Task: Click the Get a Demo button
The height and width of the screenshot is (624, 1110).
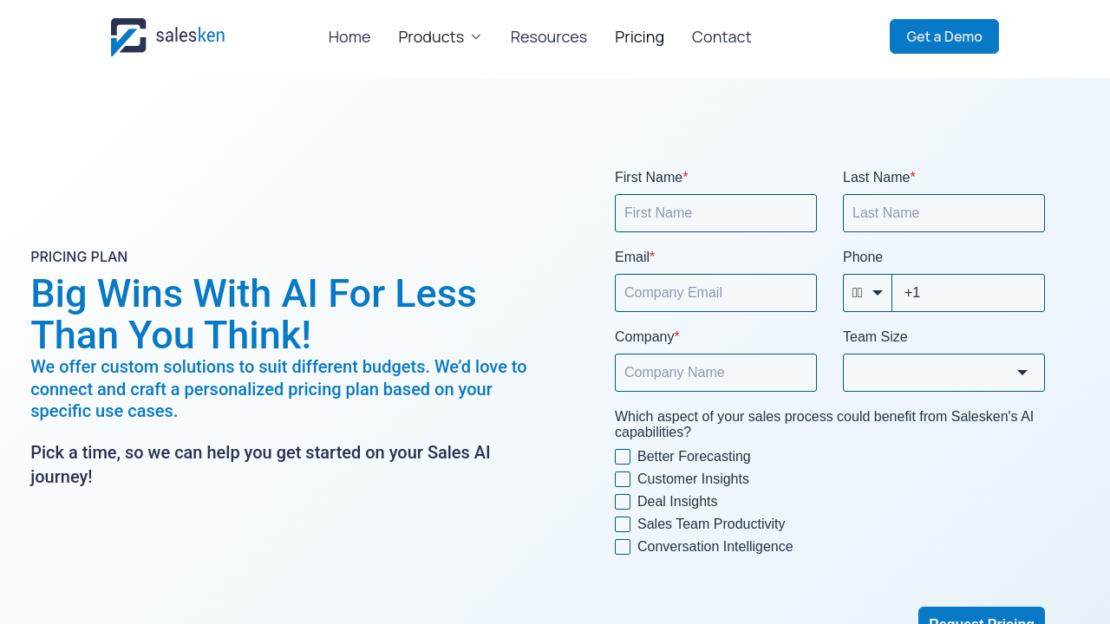Action: click(x=944, y=36)
